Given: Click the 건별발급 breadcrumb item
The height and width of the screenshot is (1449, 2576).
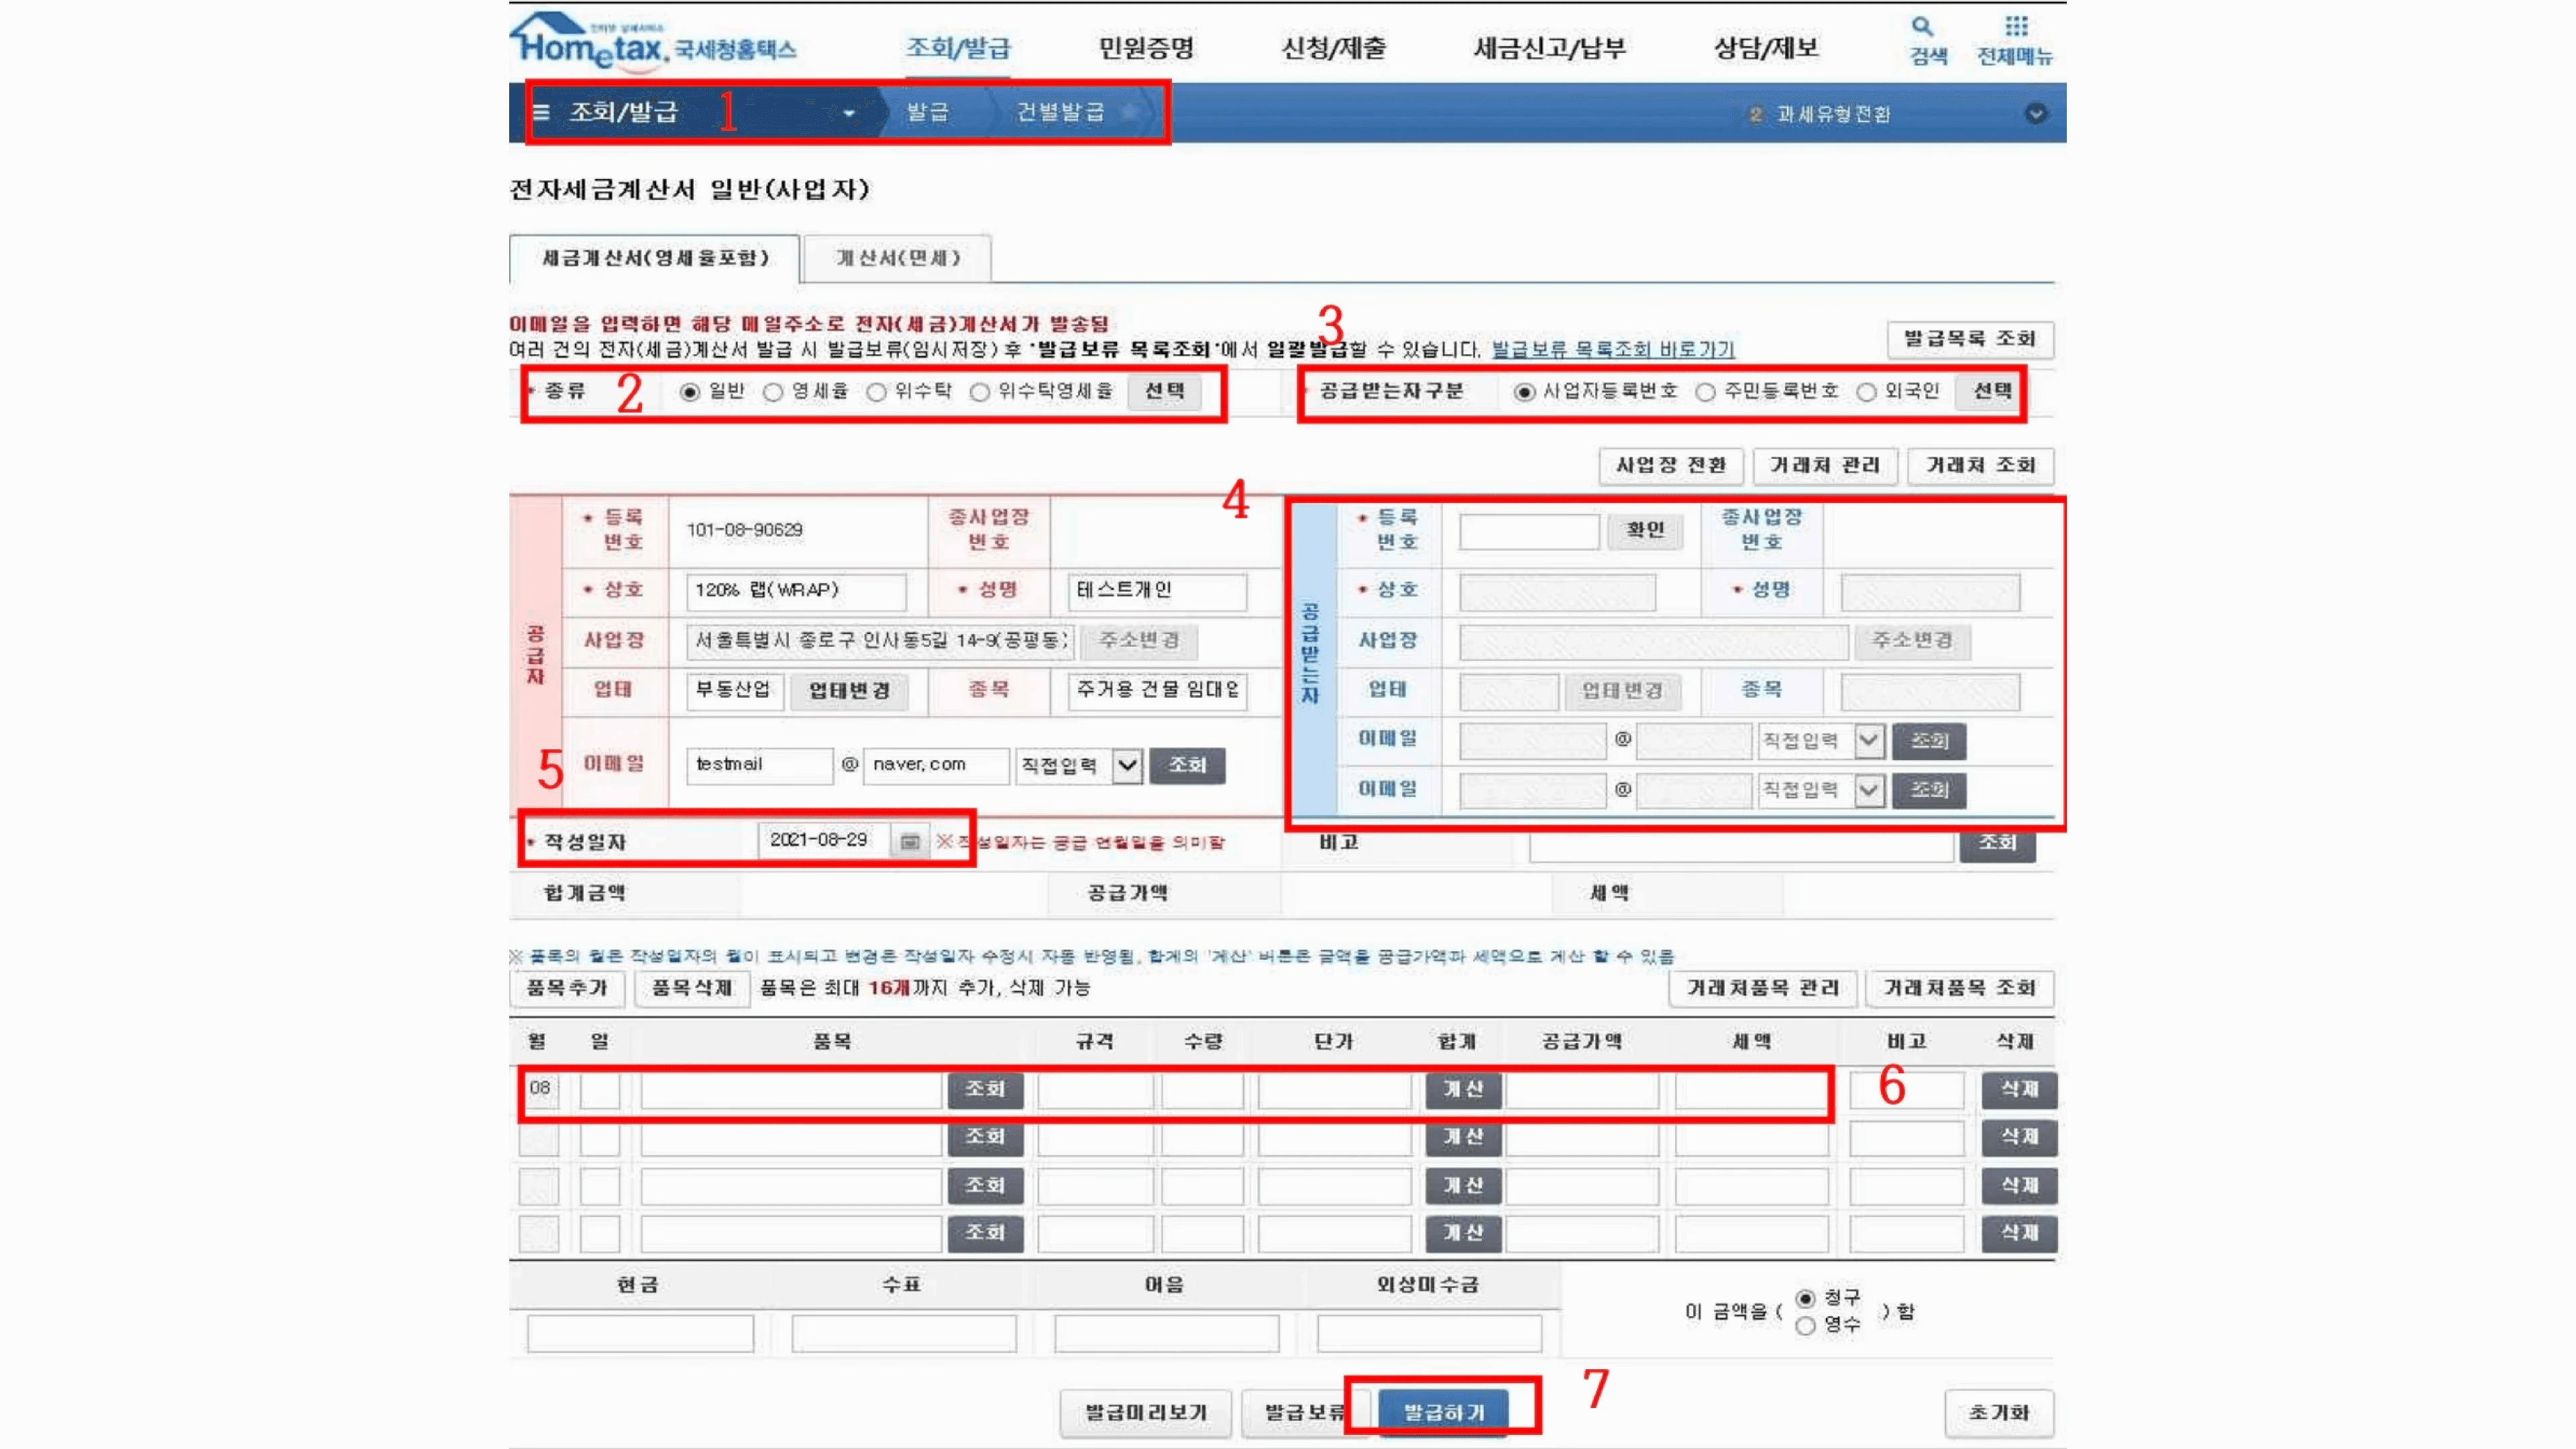Looking at the screenshot, I should coord(1060,112).
